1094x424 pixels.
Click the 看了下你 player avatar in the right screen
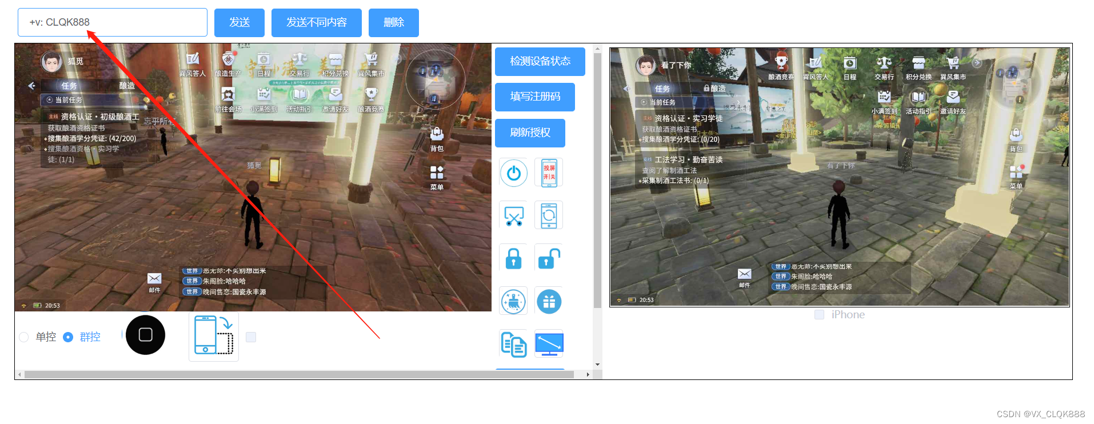tap(646, 65)
